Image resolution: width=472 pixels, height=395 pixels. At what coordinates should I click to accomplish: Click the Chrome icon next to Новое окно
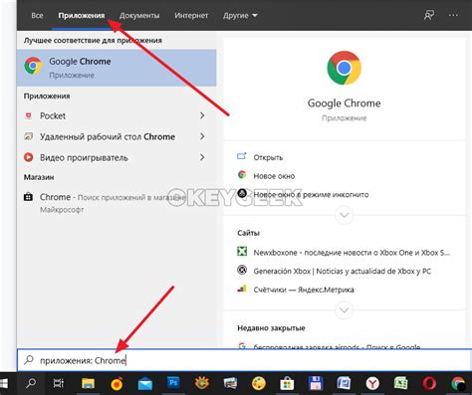[242, 175]
